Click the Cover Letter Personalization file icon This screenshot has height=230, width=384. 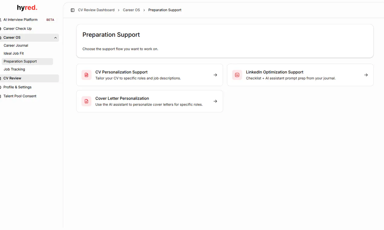86,101
